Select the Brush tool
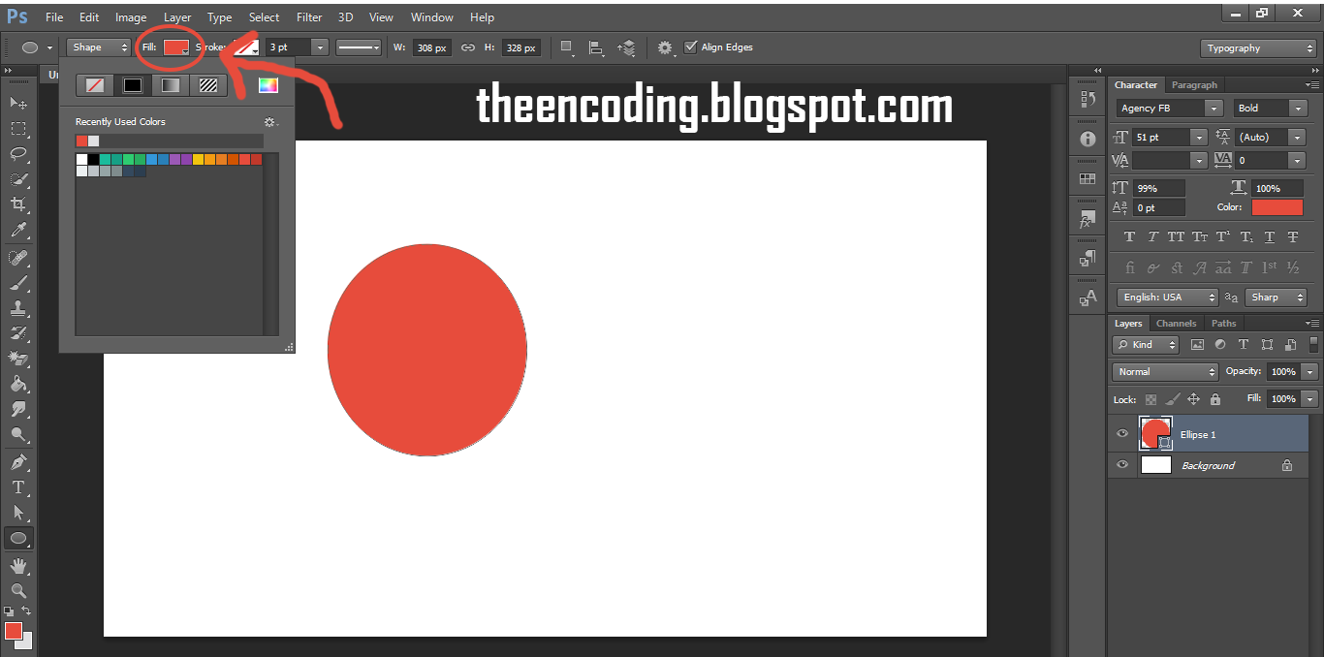Image resolution: width=1324 pixels, height=657 pixels. (18, 283)
